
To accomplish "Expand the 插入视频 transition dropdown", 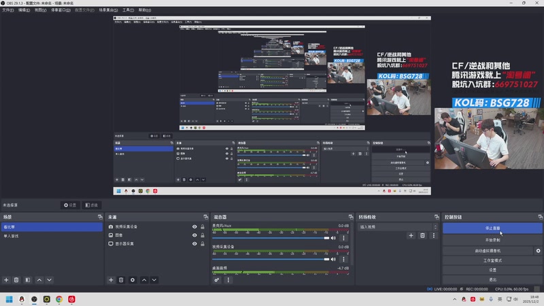I will point(398,227).
